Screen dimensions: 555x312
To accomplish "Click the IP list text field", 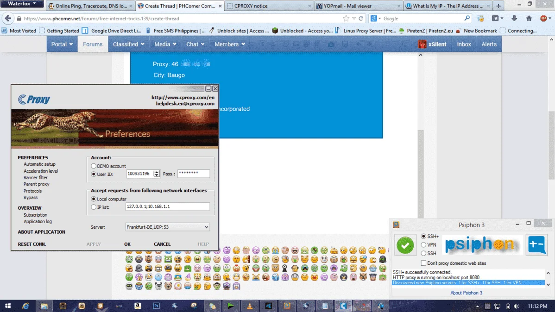I will (x=167, y=206).
